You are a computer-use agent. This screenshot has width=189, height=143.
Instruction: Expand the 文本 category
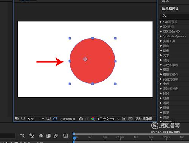coord(161,55)
